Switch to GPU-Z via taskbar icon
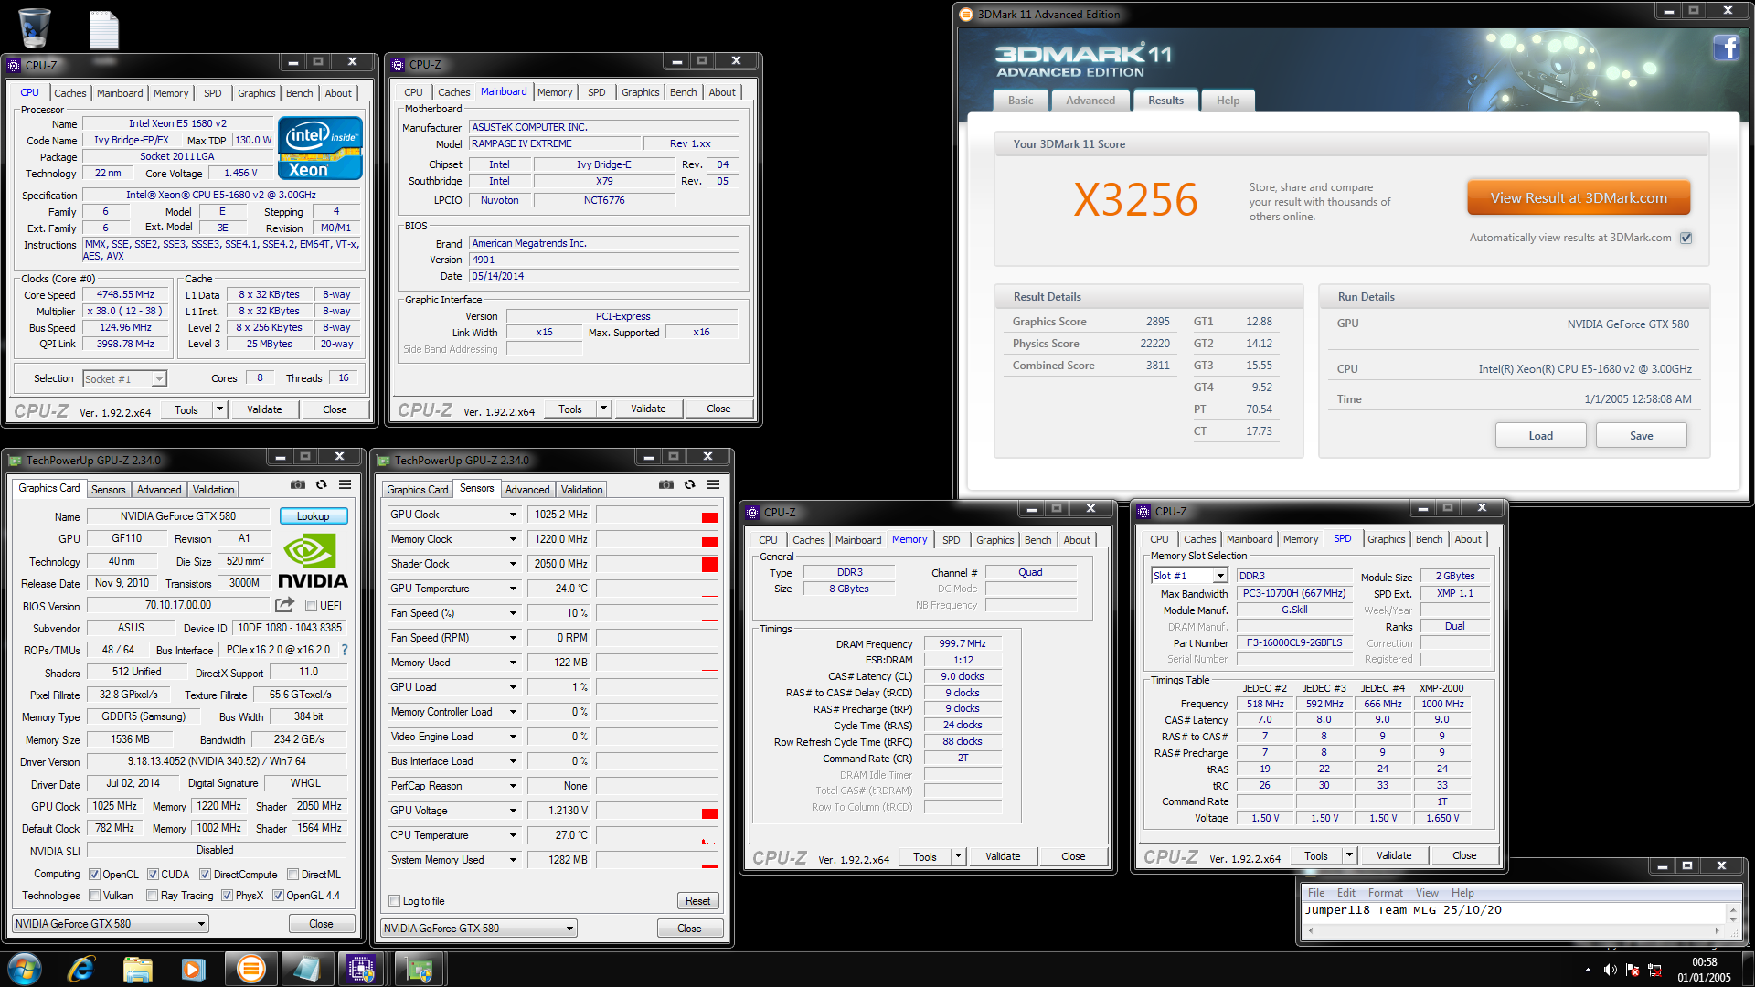Viewport: 1755px width, 987px height. click(x=420, y=969)
